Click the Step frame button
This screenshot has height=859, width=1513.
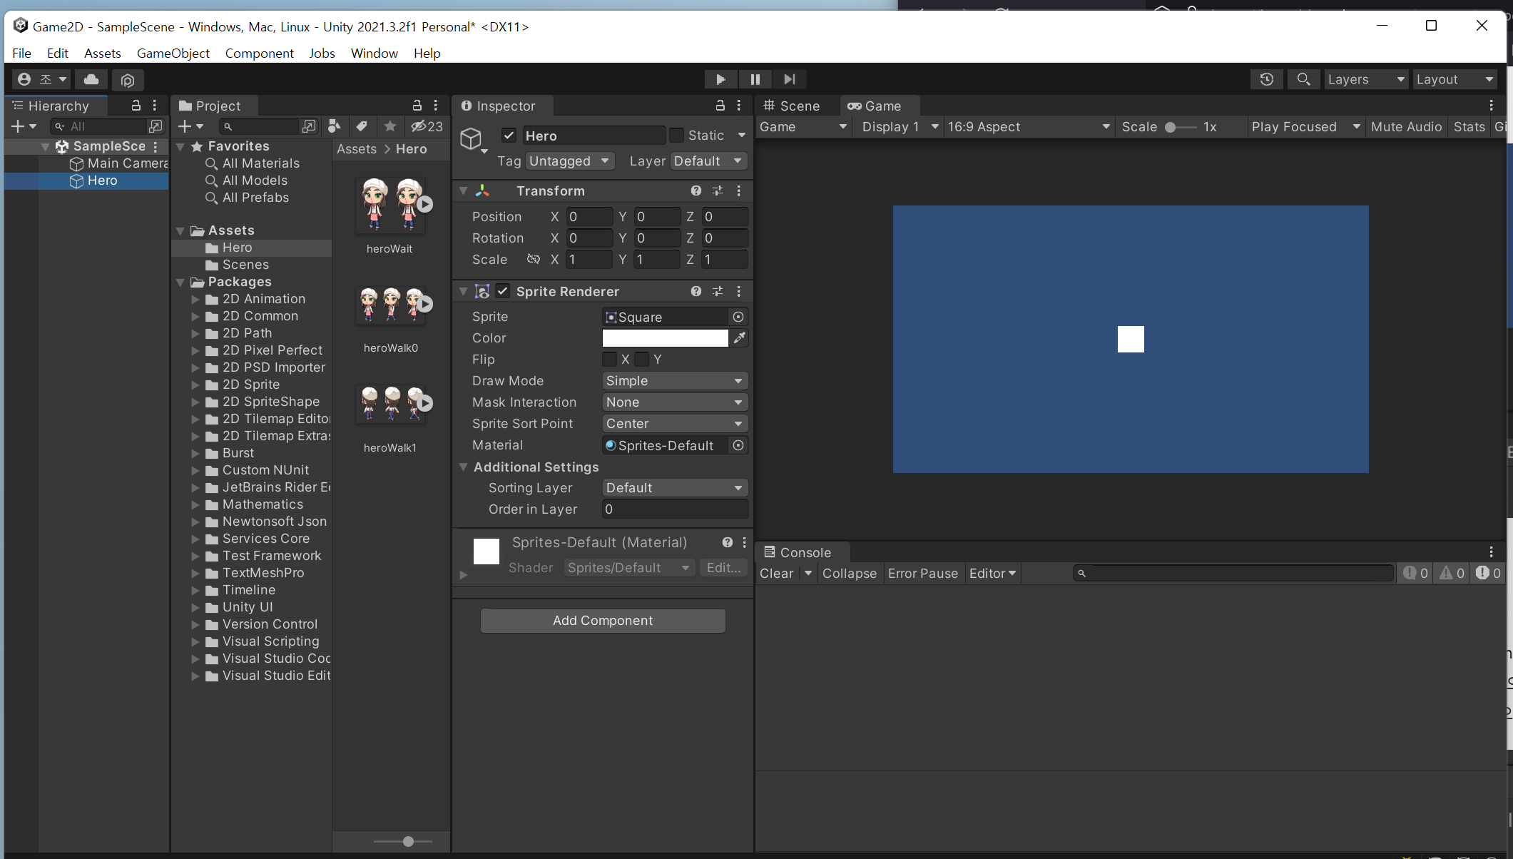789,79
